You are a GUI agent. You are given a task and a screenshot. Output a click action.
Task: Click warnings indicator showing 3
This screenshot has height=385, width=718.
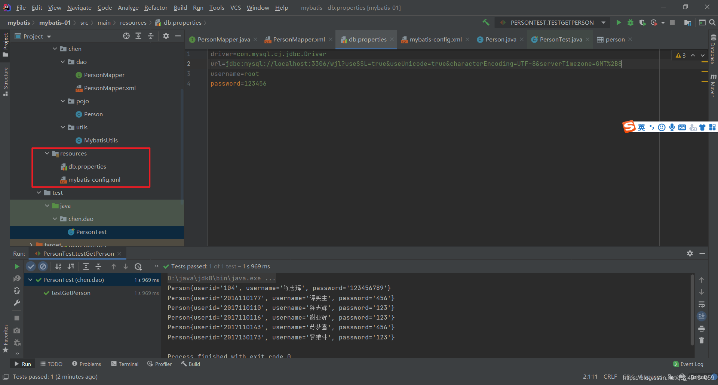[x=681, y=55]
